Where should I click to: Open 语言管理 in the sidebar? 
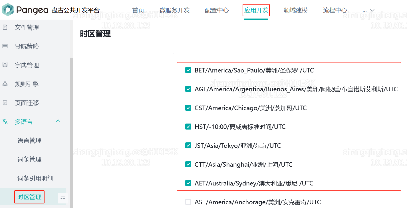[29, 141]
